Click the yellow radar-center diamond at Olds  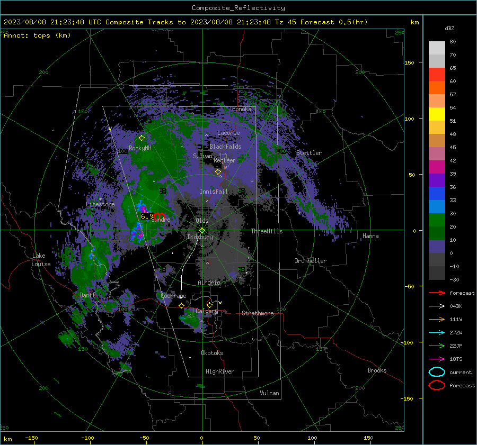point(202,231)
